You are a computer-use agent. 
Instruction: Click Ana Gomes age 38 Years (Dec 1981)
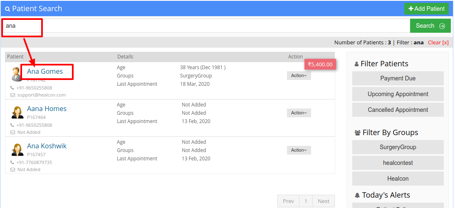[203, 68]
